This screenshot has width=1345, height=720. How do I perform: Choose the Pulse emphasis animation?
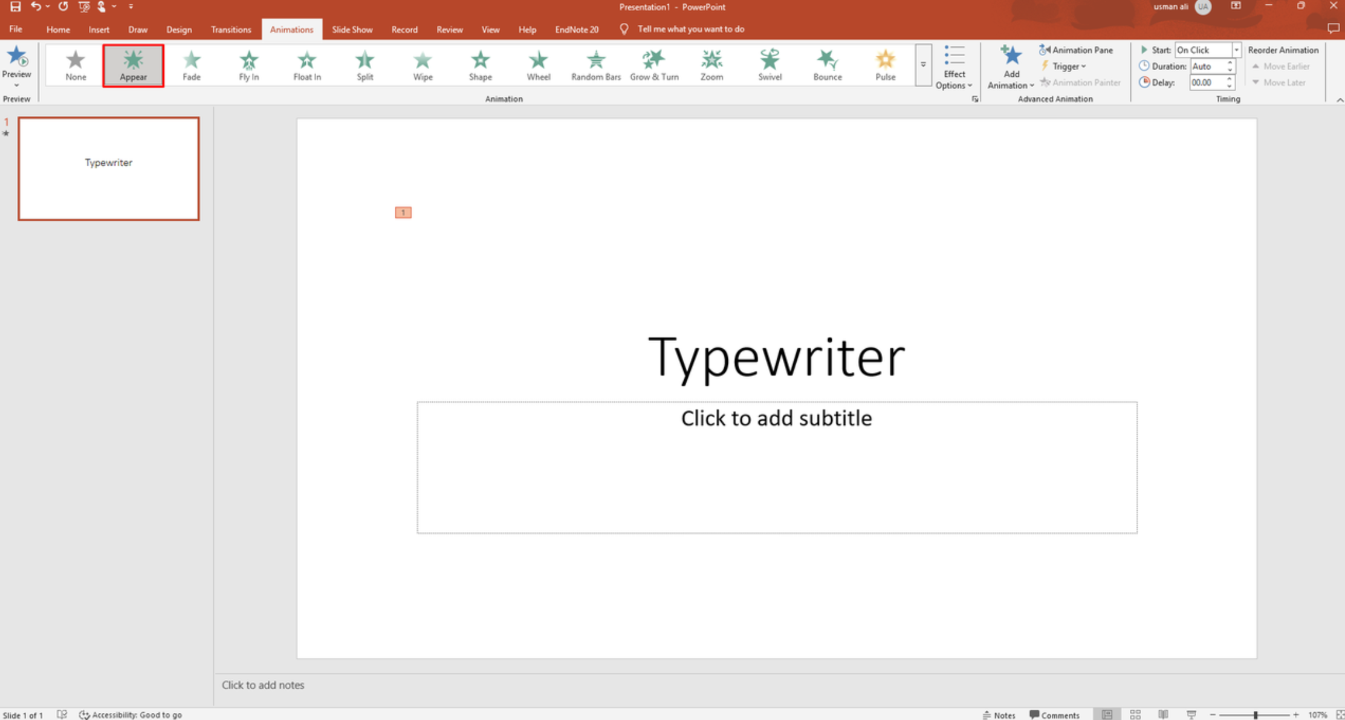(x=884, y=65)
